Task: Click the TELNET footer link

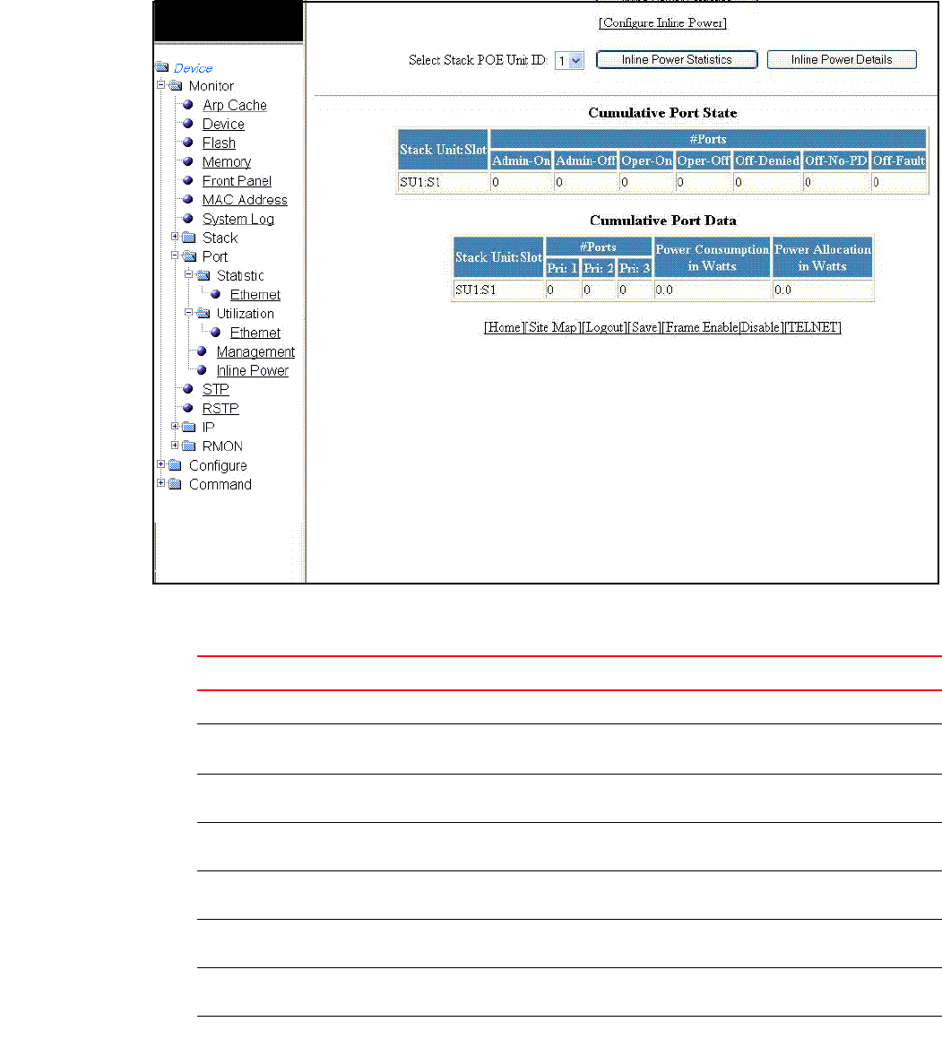Action: tap(813, 327)
